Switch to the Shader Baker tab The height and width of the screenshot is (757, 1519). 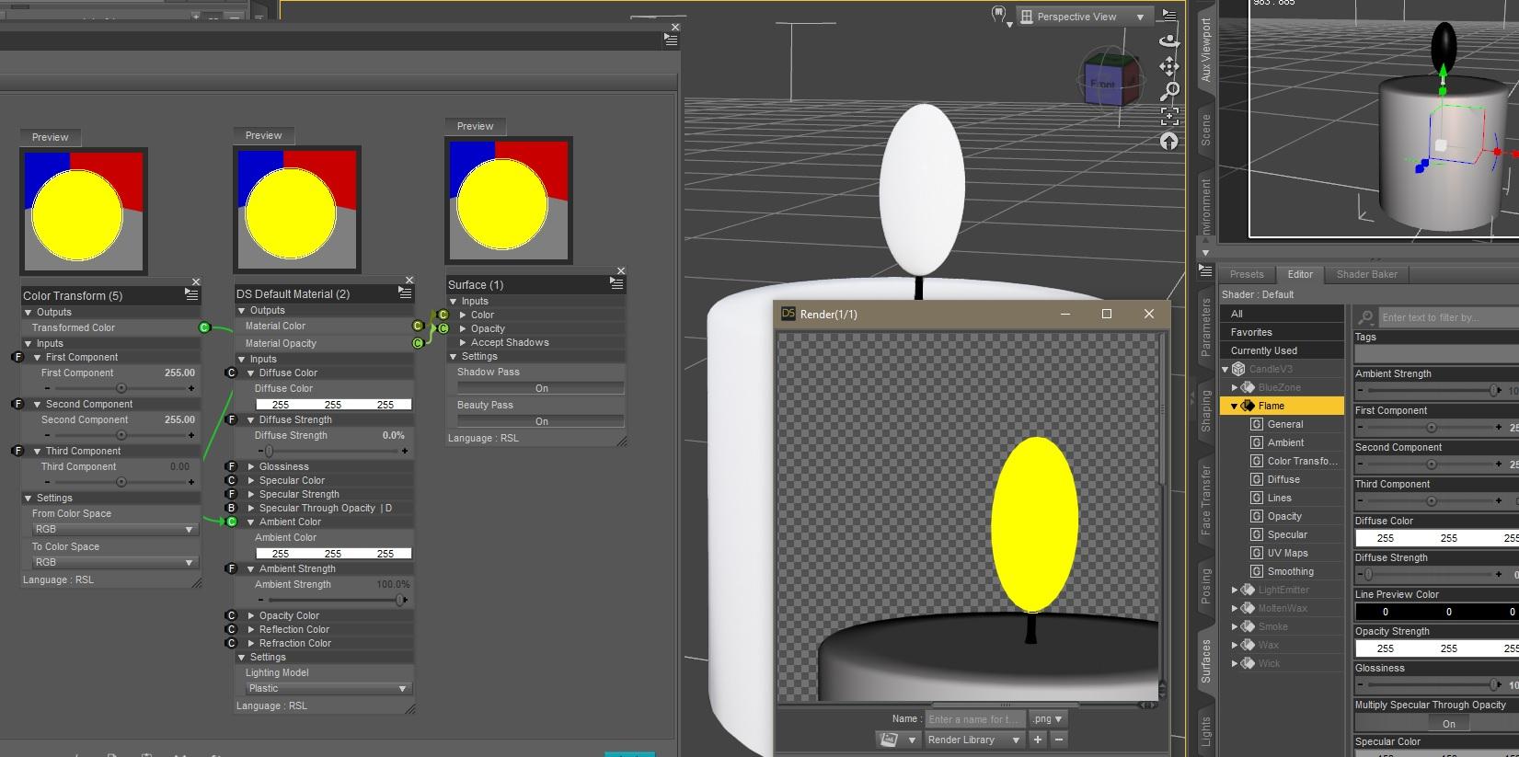[1366, 274]
